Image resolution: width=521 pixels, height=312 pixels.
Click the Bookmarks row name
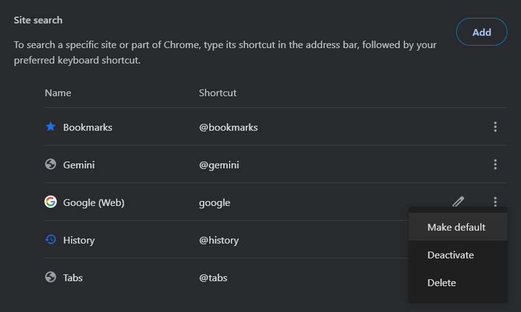[88, 128]
